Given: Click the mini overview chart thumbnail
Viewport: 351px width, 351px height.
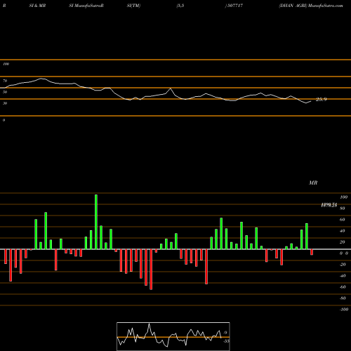Looking at the screenshot, I should click(x=173, y=336).
